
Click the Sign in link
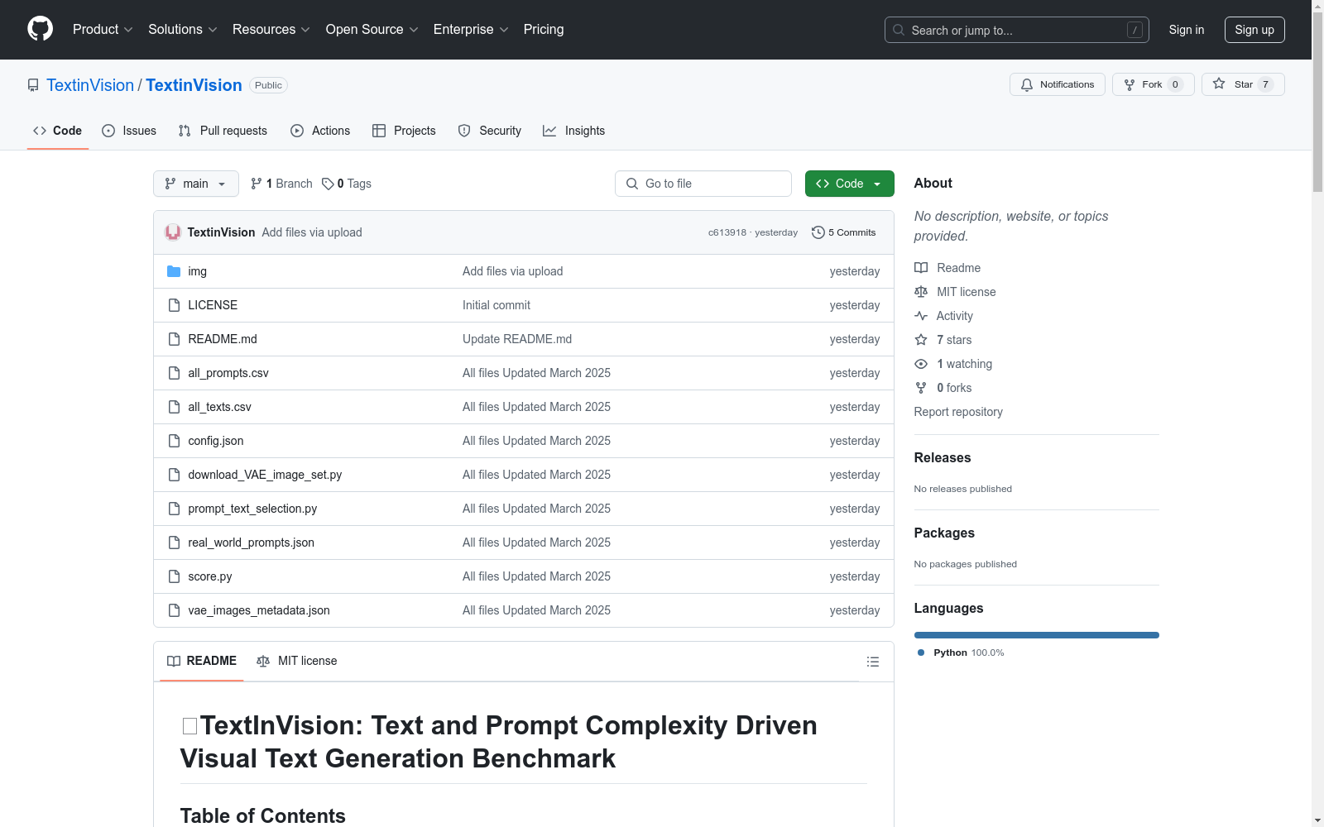tap(1187, 30)
